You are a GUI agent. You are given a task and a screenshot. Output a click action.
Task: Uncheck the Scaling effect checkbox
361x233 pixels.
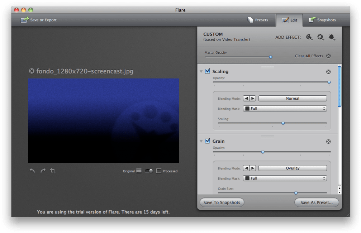(207, 71)
